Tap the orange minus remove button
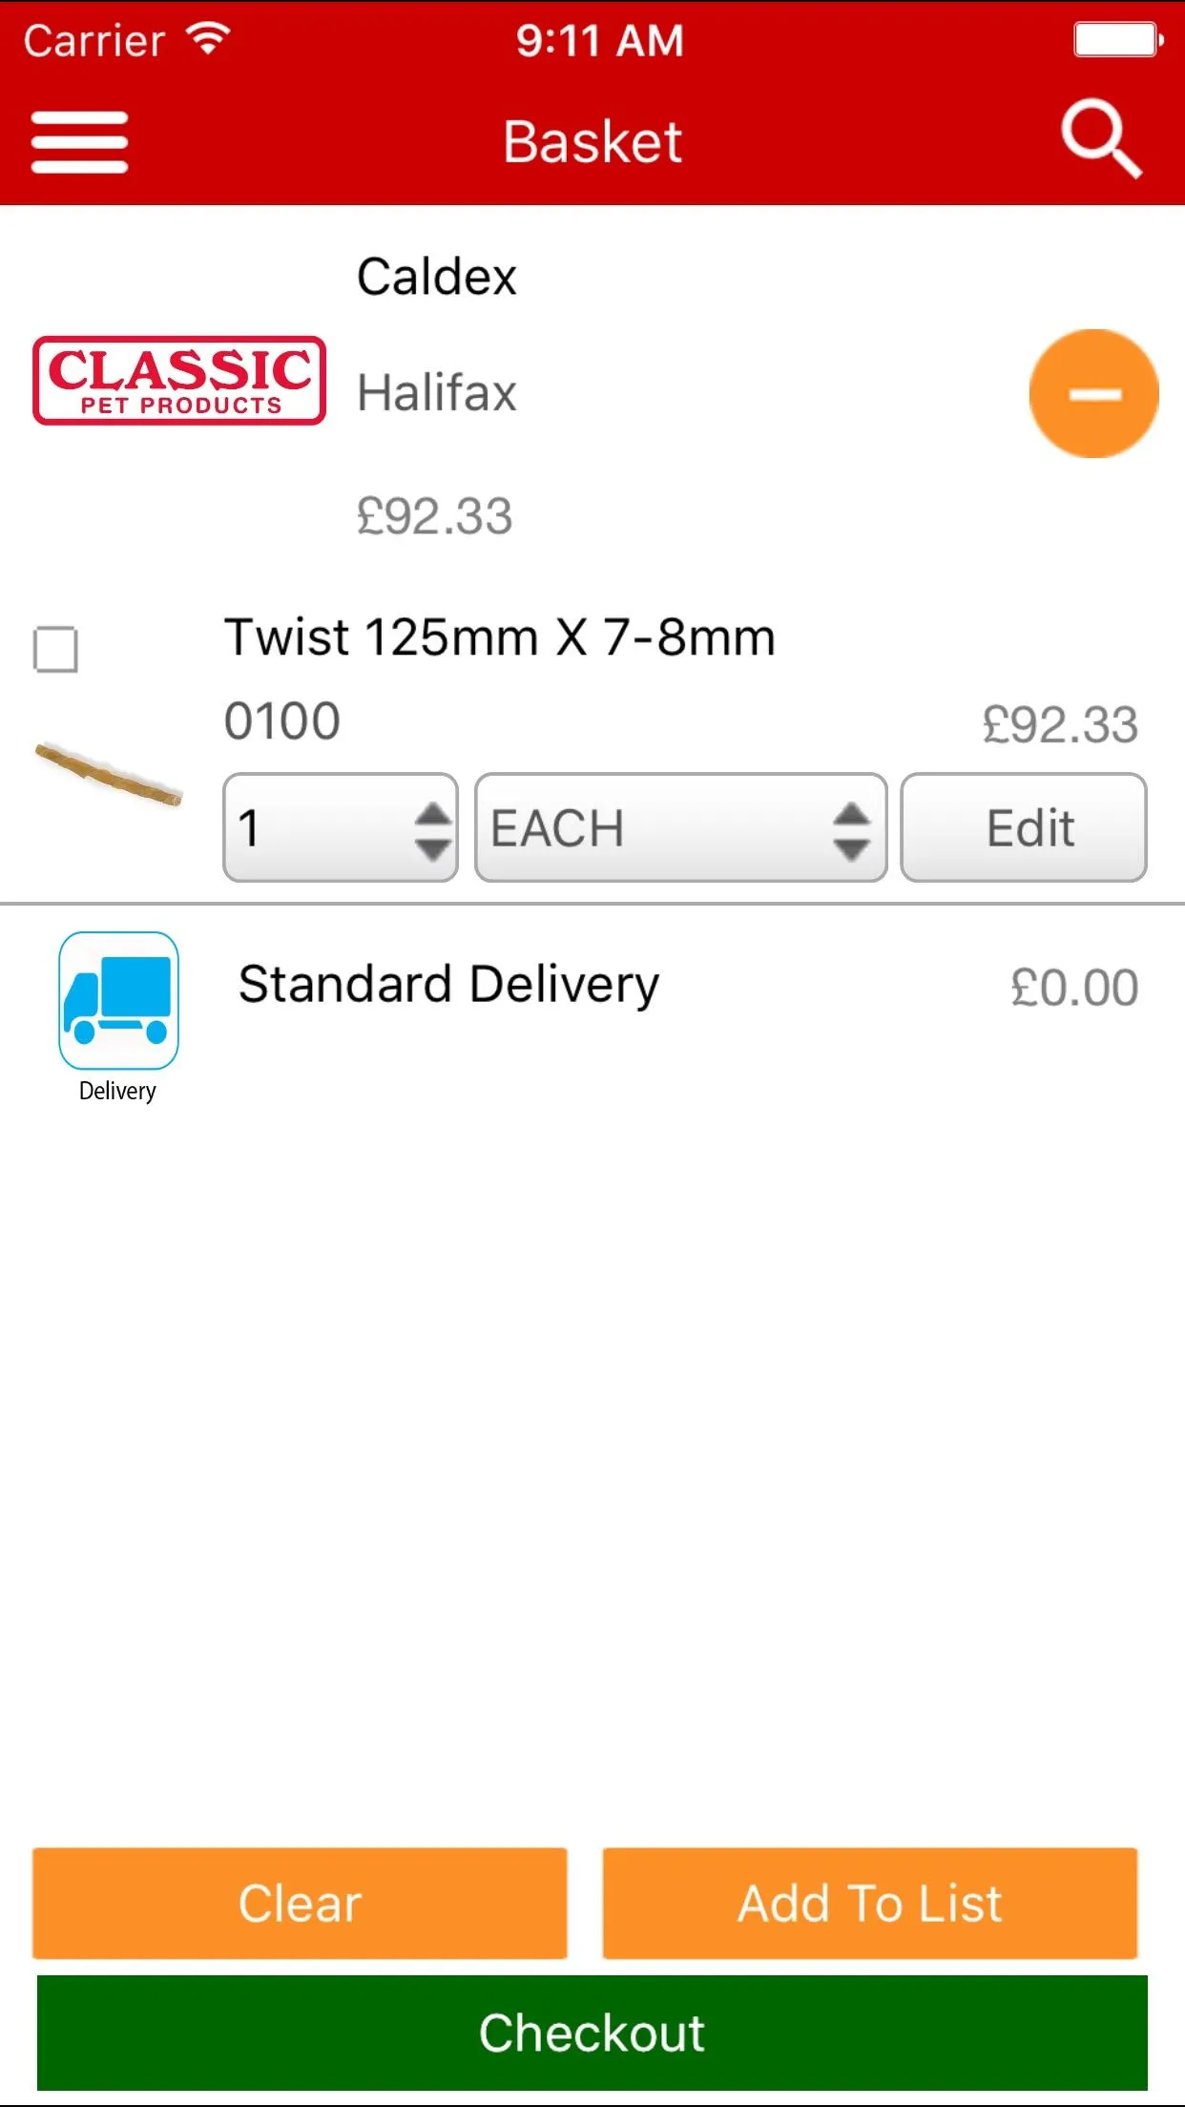1185x2107 pixels. (x=1093, y=394)
